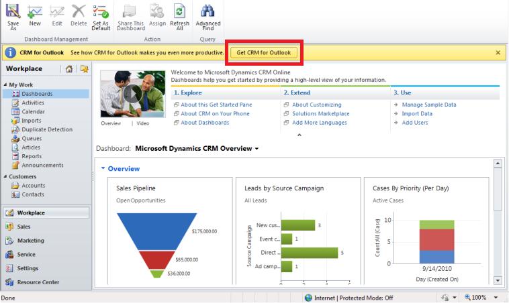Click the Refresh All icon
The height and width of the screenshot is (303, 509).
pos(179,11)
